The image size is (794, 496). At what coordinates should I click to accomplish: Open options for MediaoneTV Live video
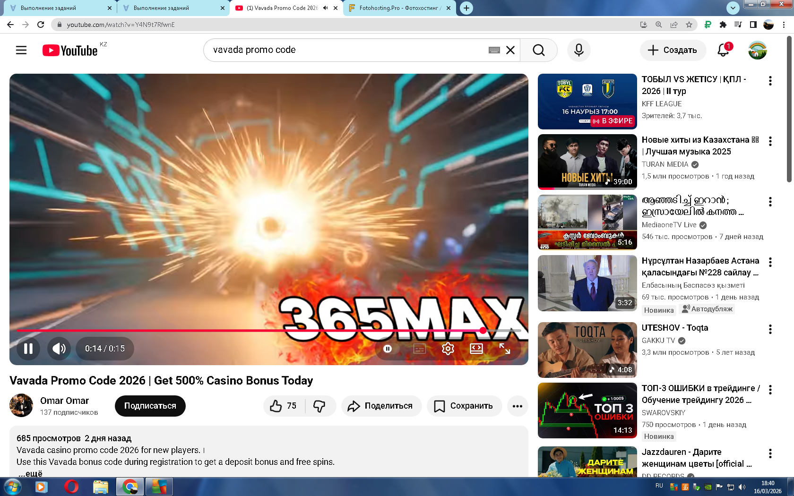coord(770,202)
